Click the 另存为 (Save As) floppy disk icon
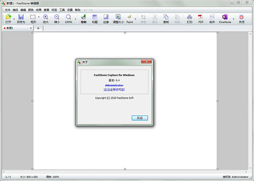This screenshot has height=181, width=254. 21,17
